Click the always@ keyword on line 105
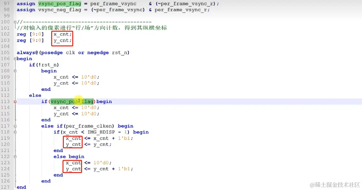This screenshot has width=362, height=190. point(27,52)
